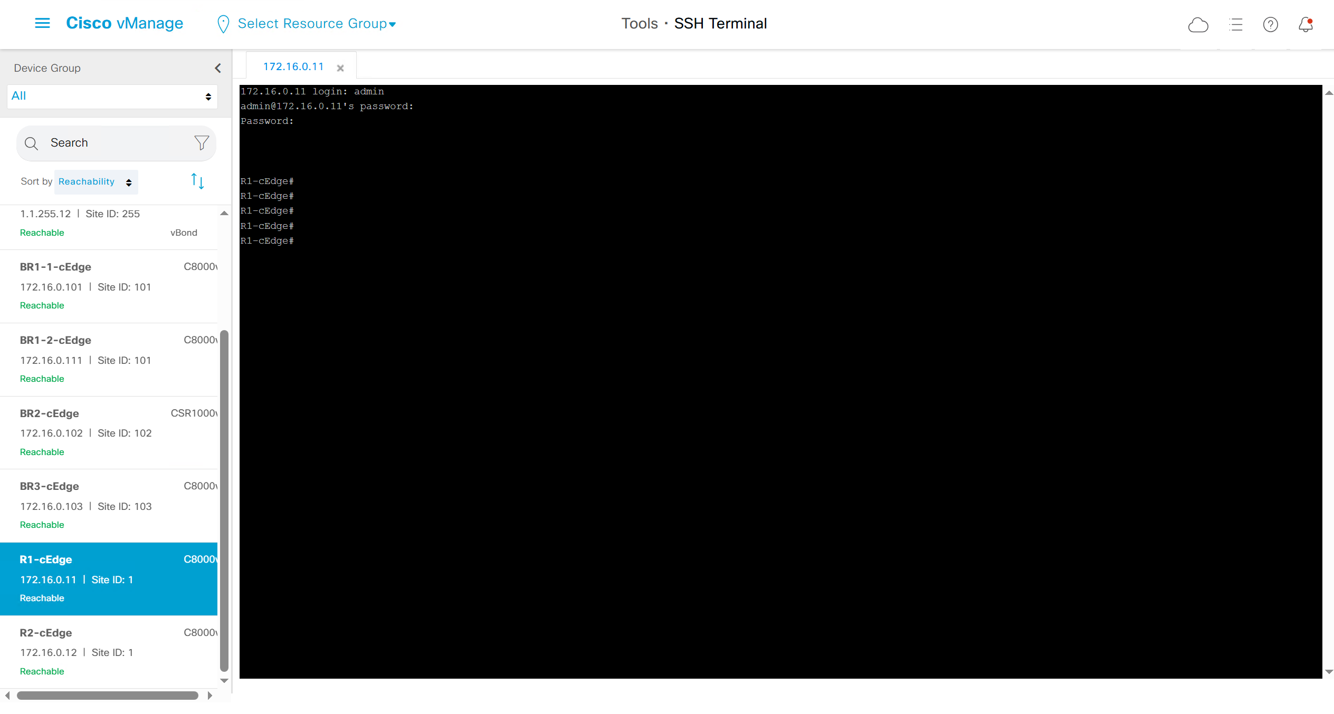Open the task list icon
The height and width of the screenshot is (714, 1334).
(x=1235, y=25)
